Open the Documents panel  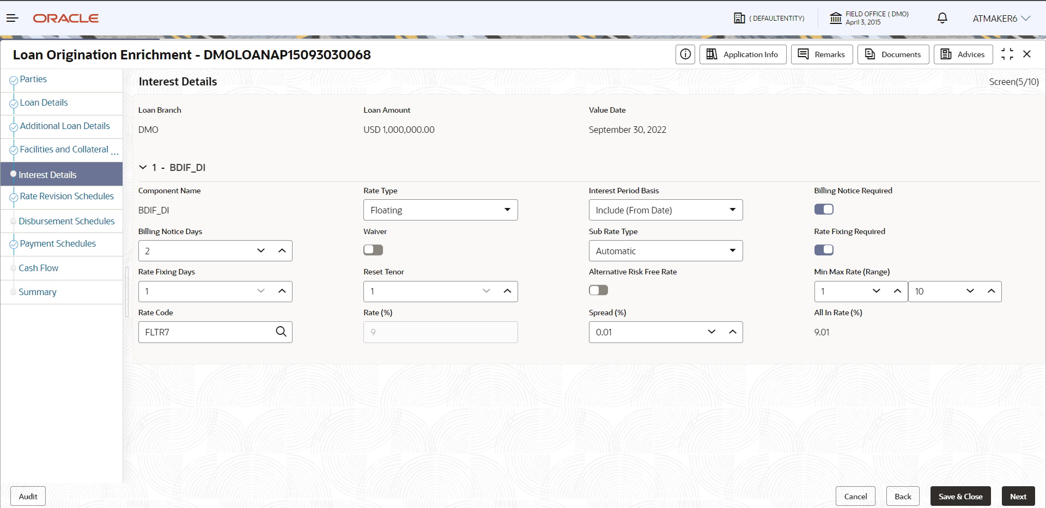point(893,54)
